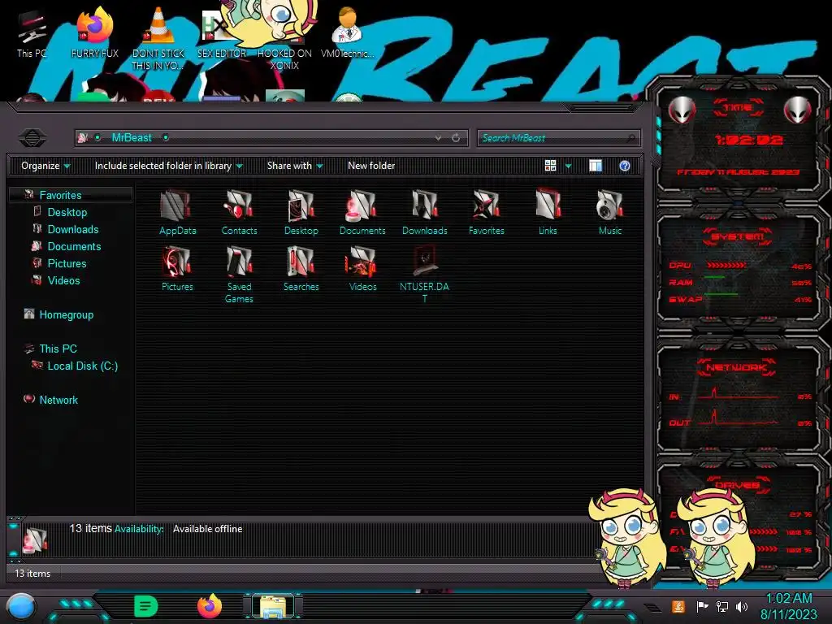Screen dimensions: 832x624
Task: Click the help question mark icon
Action: click(x=625, y=166)
